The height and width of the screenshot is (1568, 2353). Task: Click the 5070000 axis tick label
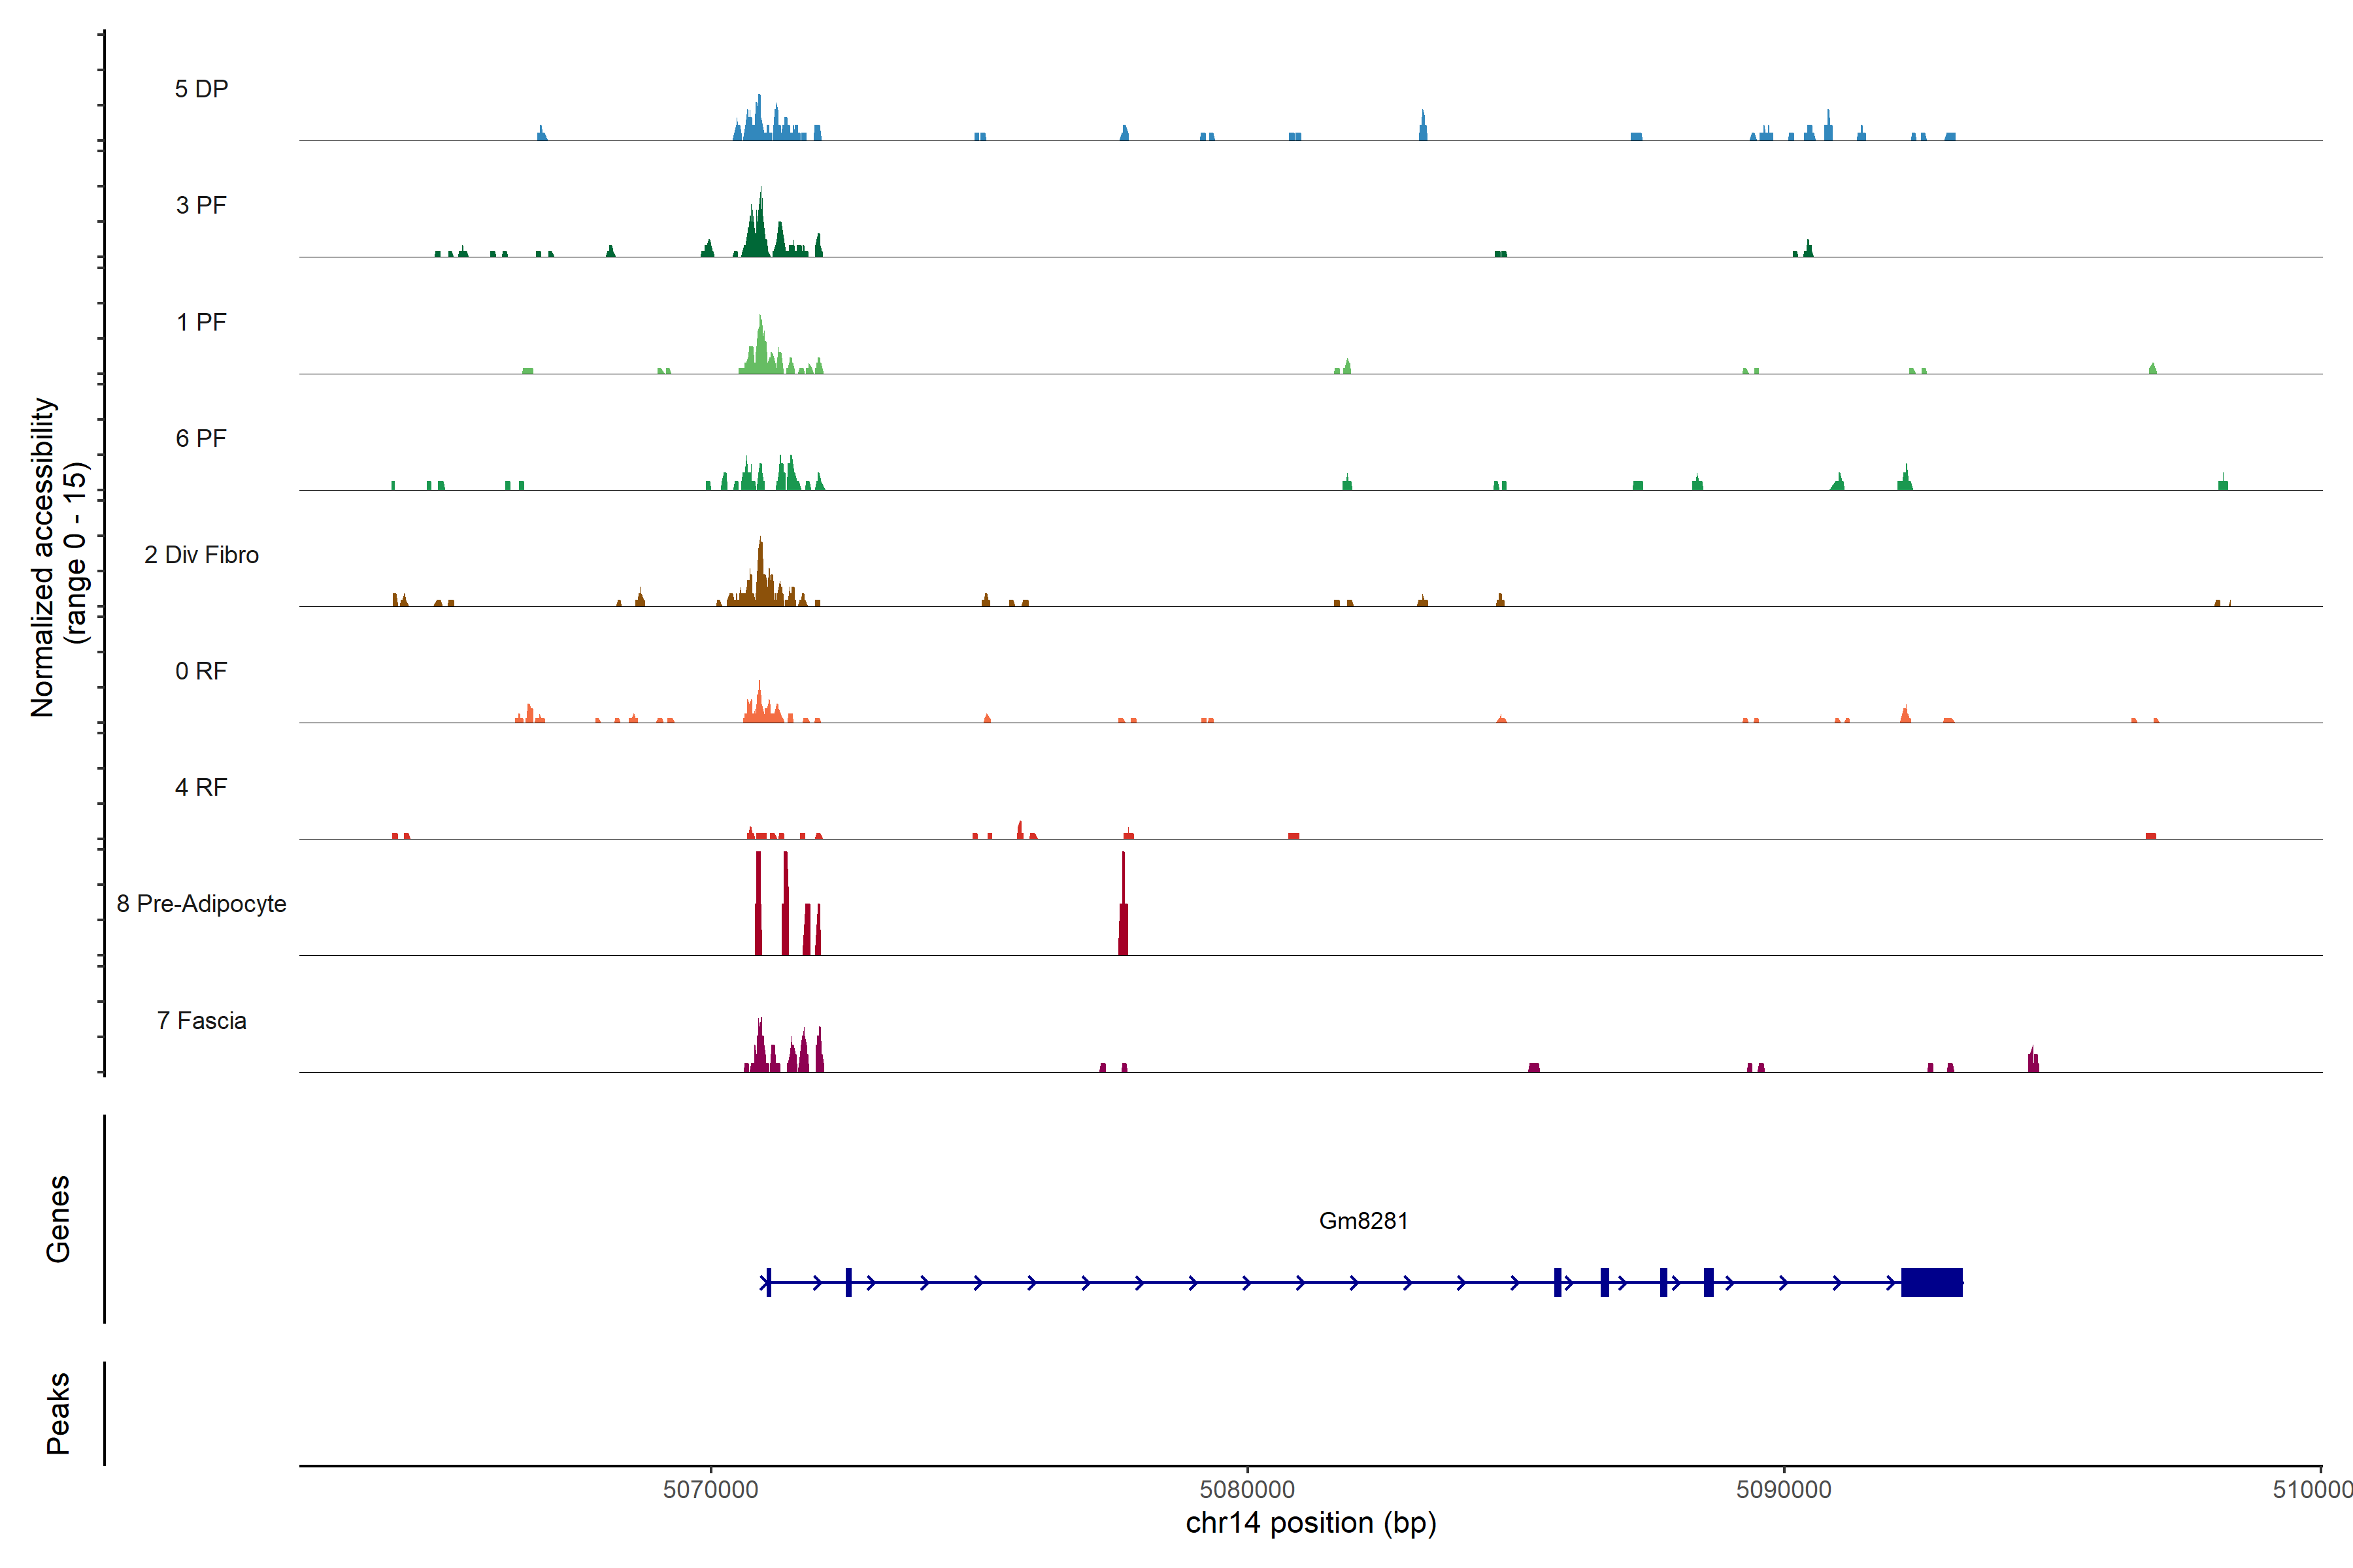tap(710, 1490)
